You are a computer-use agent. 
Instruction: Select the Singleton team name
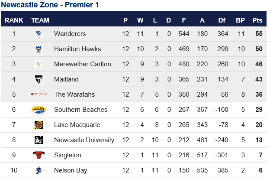(x=67, y=155)
